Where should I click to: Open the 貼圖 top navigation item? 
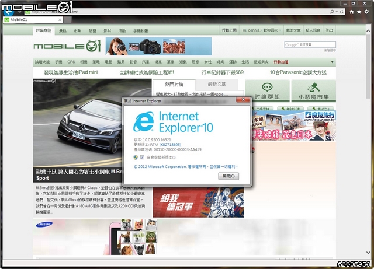coord(92,31)
